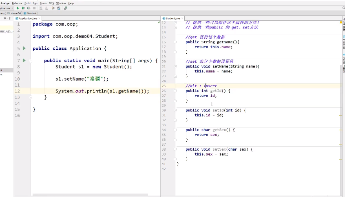
Task: Collapse the getSex method fold marker
Action: 175,130
